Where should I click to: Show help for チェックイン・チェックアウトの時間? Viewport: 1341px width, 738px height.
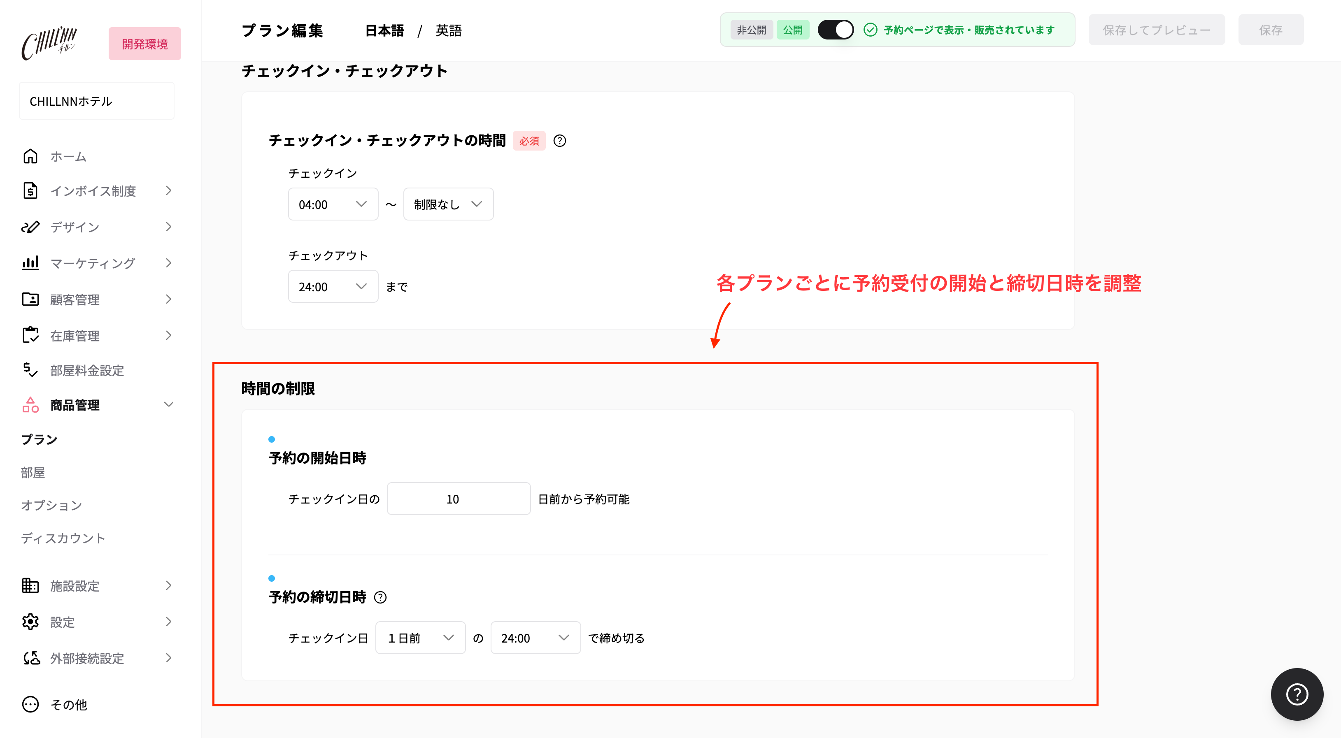click(560, 141)
